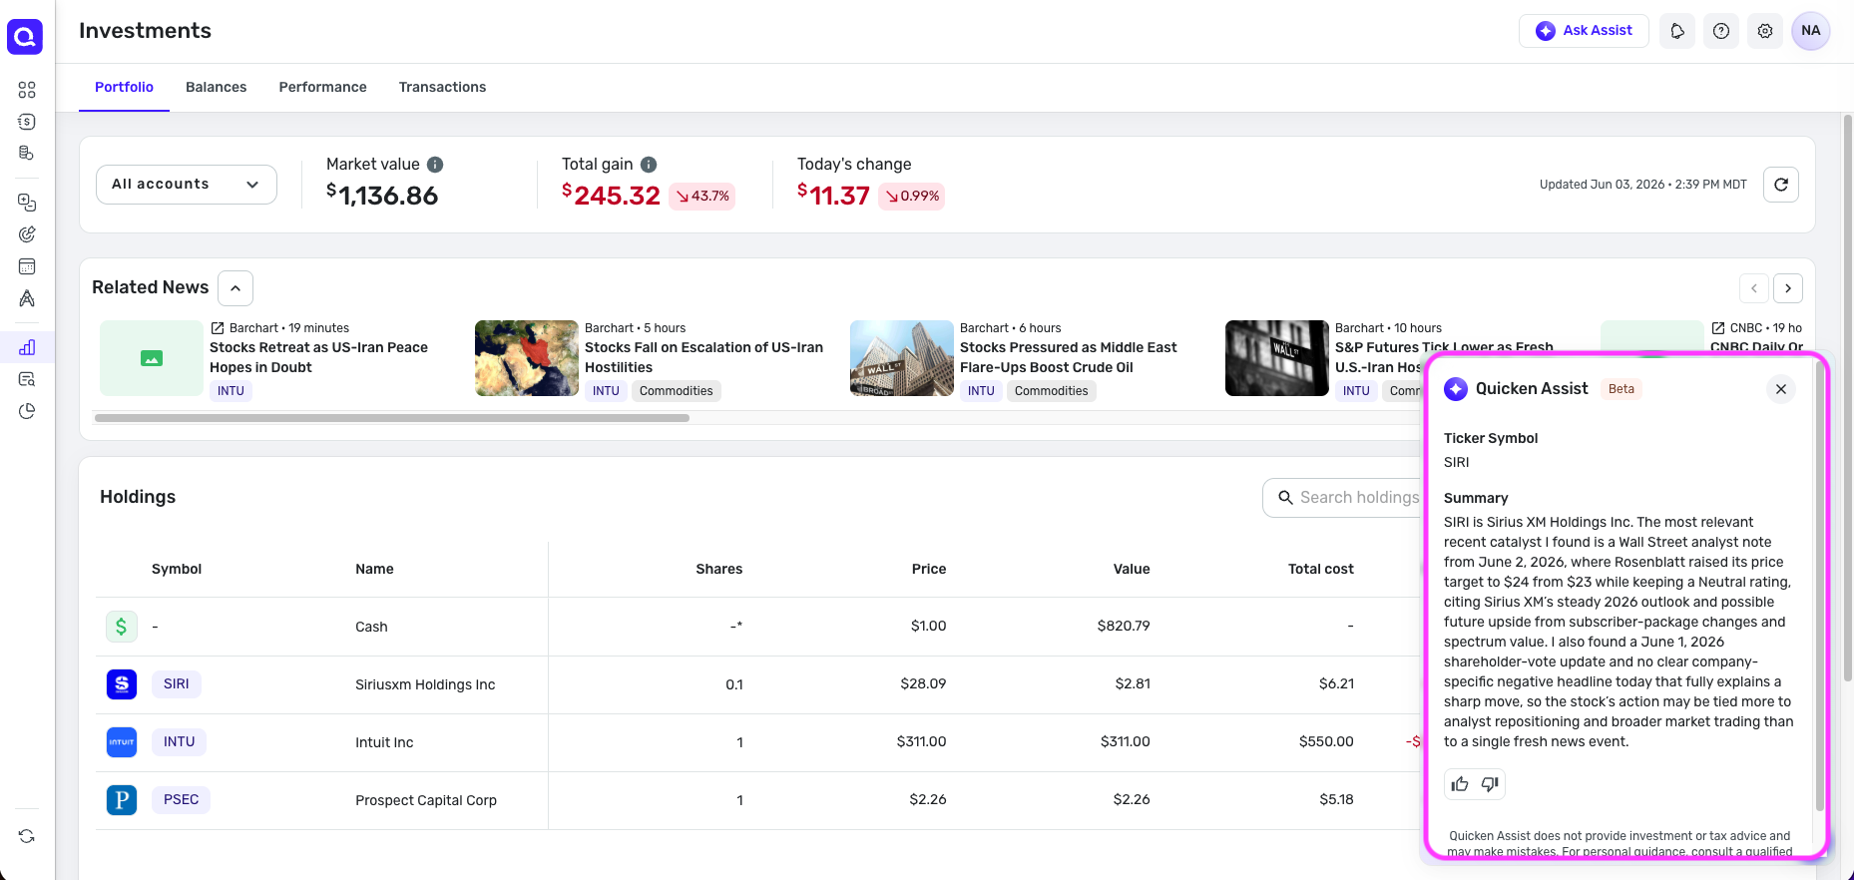Screen dimensions: 1854x880
Task: Open the PSEC ticker symbol chip
Action: tap(182, 800)
